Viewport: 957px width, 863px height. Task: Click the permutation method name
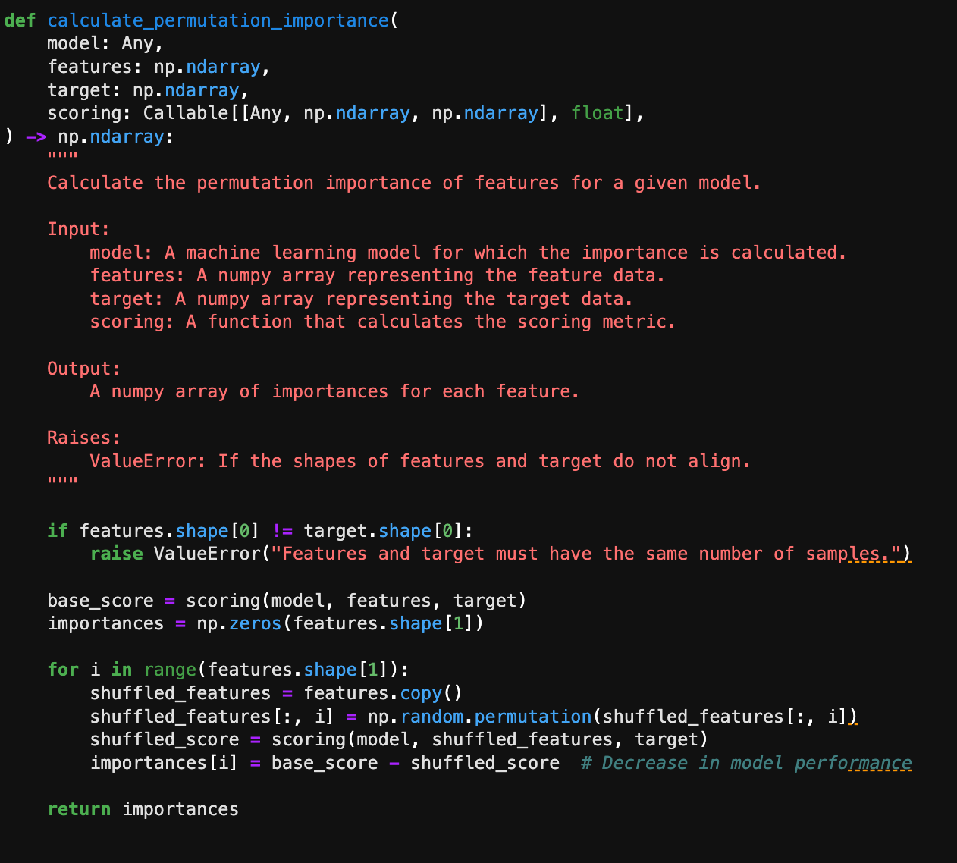532,717
